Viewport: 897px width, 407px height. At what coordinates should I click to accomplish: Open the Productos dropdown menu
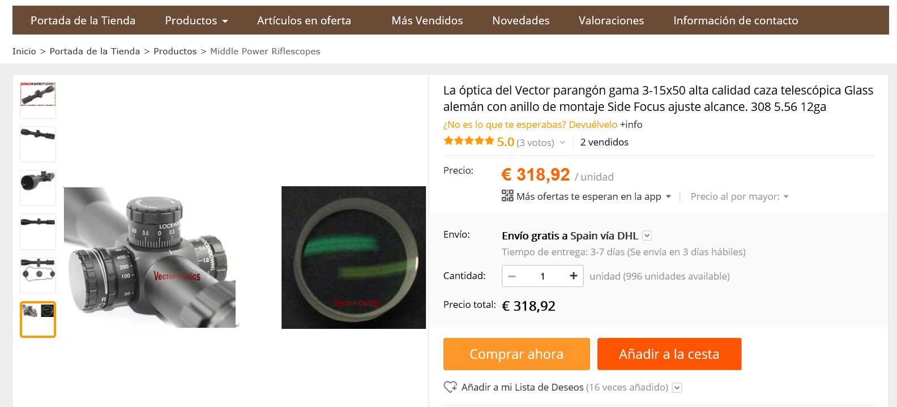tap(196, 20)
